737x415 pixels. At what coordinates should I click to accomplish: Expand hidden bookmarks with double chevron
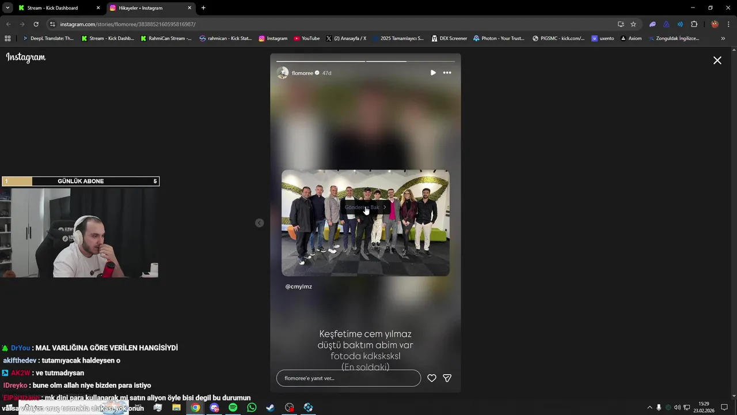(723, 39)
